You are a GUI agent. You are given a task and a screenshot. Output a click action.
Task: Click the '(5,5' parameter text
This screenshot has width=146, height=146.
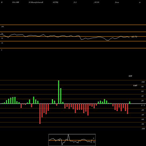[x=75, y=2]
